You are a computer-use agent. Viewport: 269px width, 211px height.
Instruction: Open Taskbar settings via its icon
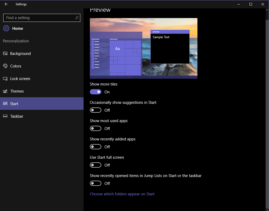click(x=6, y=116)
